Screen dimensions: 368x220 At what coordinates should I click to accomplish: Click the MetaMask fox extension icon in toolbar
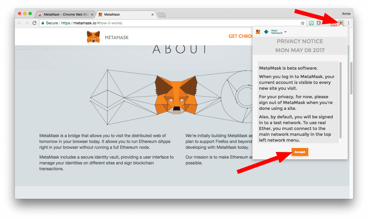pos(341,23)
